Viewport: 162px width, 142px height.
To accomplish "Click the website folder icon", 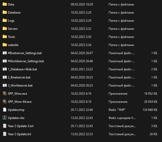I will pos(5,45).
